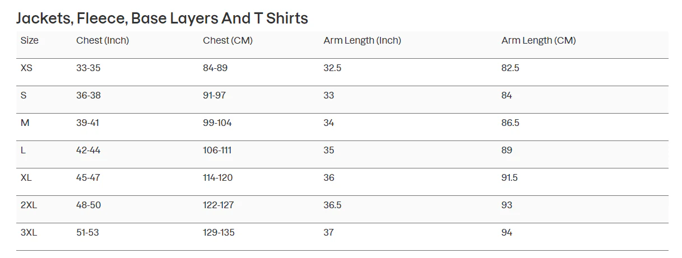The image size is (682, 258).
Task: Click the Chest (CM) column header
Action: [228, 40]
